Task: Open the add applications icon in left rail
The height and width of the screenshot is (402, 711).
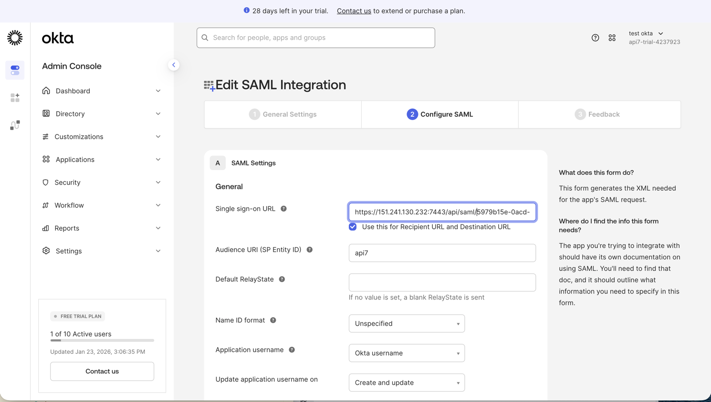Action: coord(15,97)
